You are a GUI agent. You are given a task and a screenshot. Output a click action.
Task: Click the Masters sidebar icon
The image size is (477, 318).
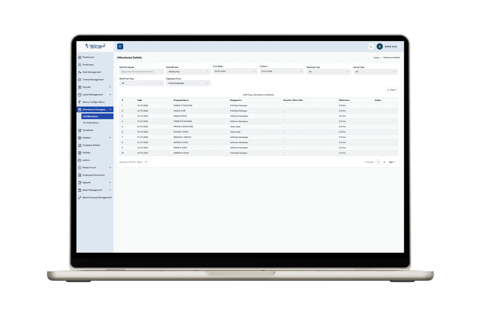pos(80,138)
